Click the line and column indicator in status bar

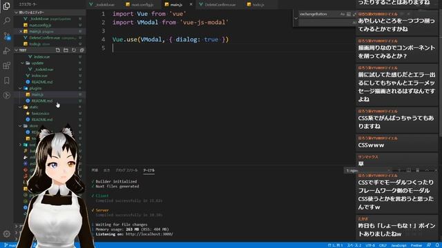pos(335,245)
